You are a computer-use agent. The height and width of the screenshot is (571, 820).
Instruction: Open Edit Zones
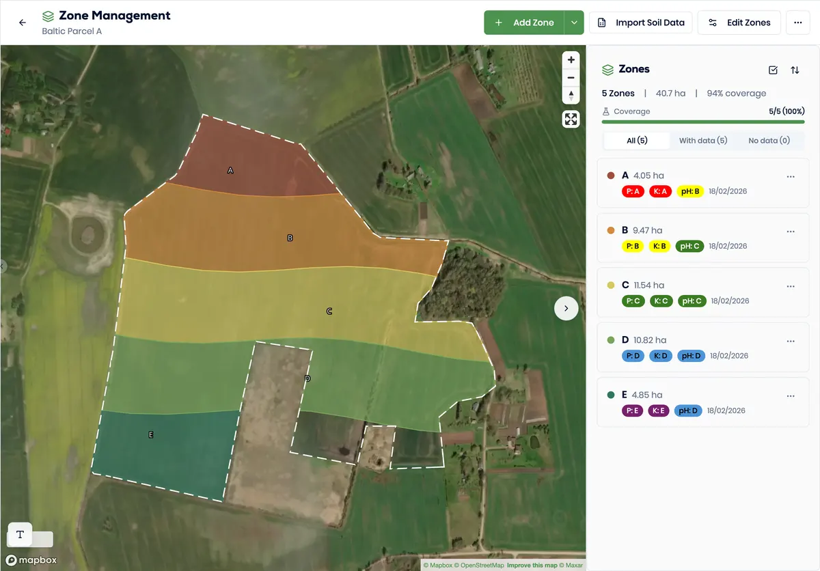pyautogui.click(x=739, y=23)
